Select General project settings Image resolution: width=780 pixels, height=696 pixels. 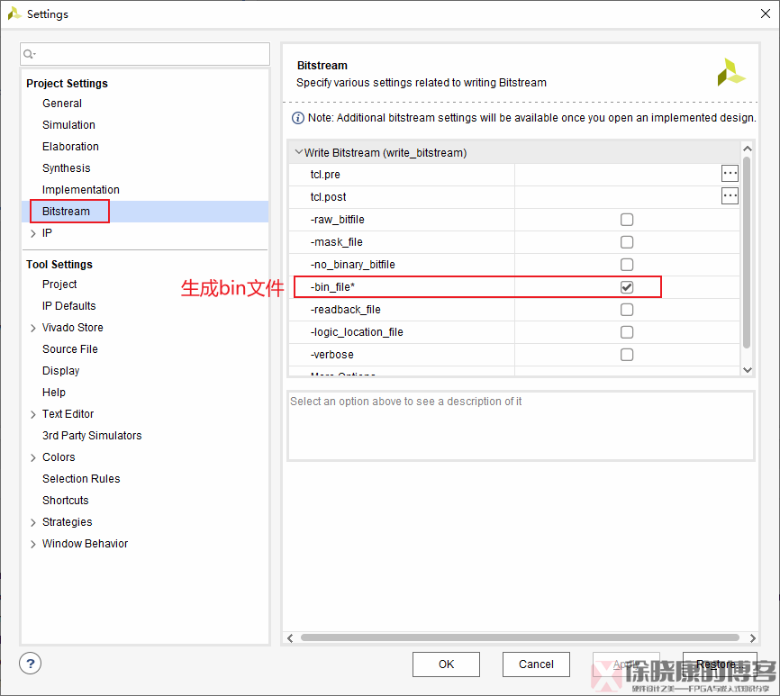coord(62,104)
